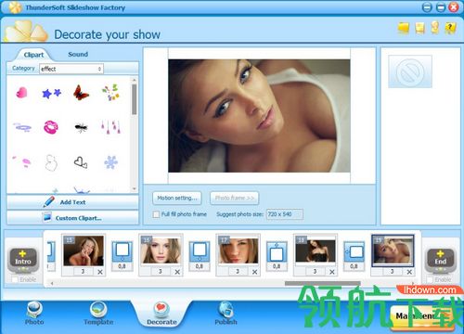Select the black ant clipart
This screenshot has height=334, width=464.
click(81, 127)
